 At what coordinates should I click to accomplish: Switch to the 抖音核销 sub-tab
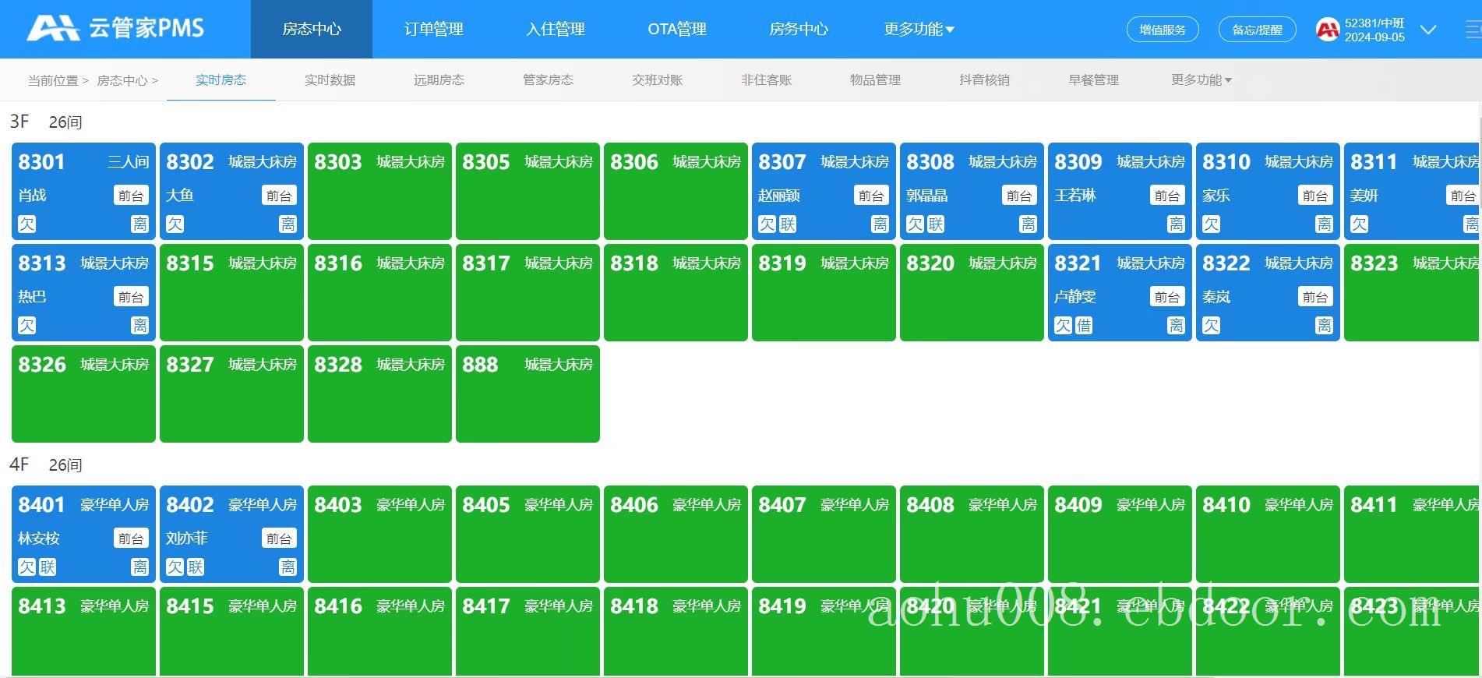click(x=984, y=79)
